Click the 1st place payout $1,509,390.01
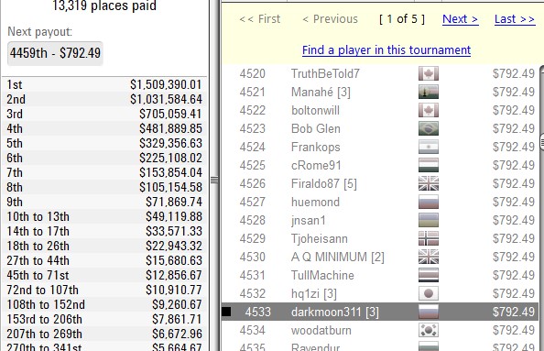This screenshot has width=544, height=351. tap(166, 84)
